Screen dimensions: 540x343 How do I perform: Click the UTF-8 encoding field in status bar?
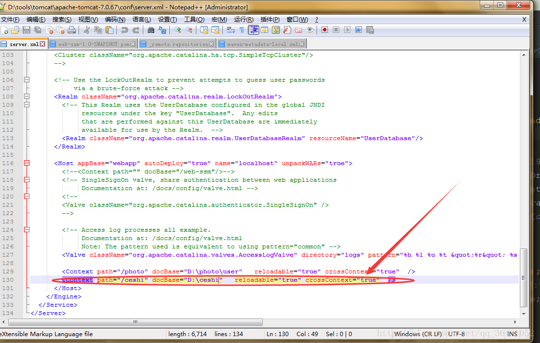coord(457,334)
